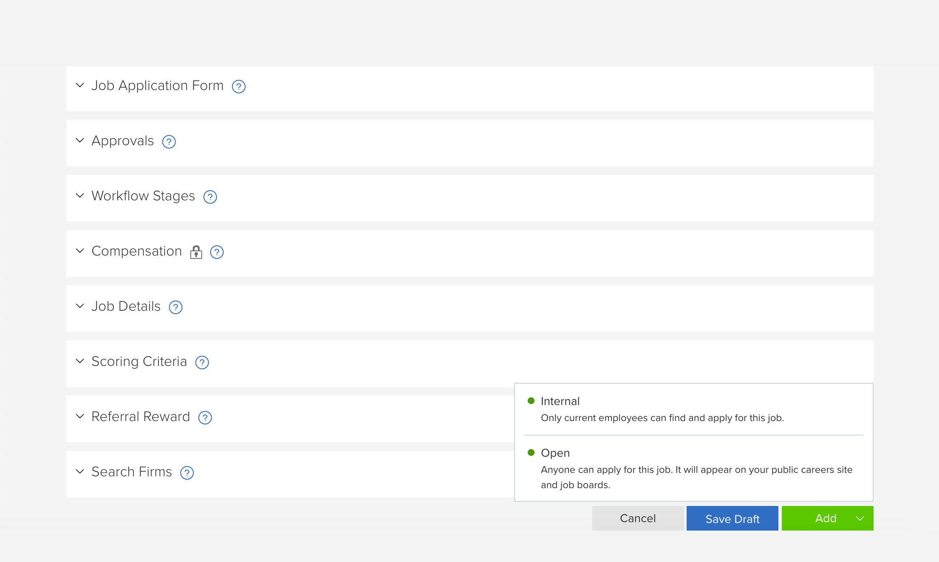Screen dimensions: 939x562
Task: Click the 'Anyone can apply' description text
Action: (697, 478)
